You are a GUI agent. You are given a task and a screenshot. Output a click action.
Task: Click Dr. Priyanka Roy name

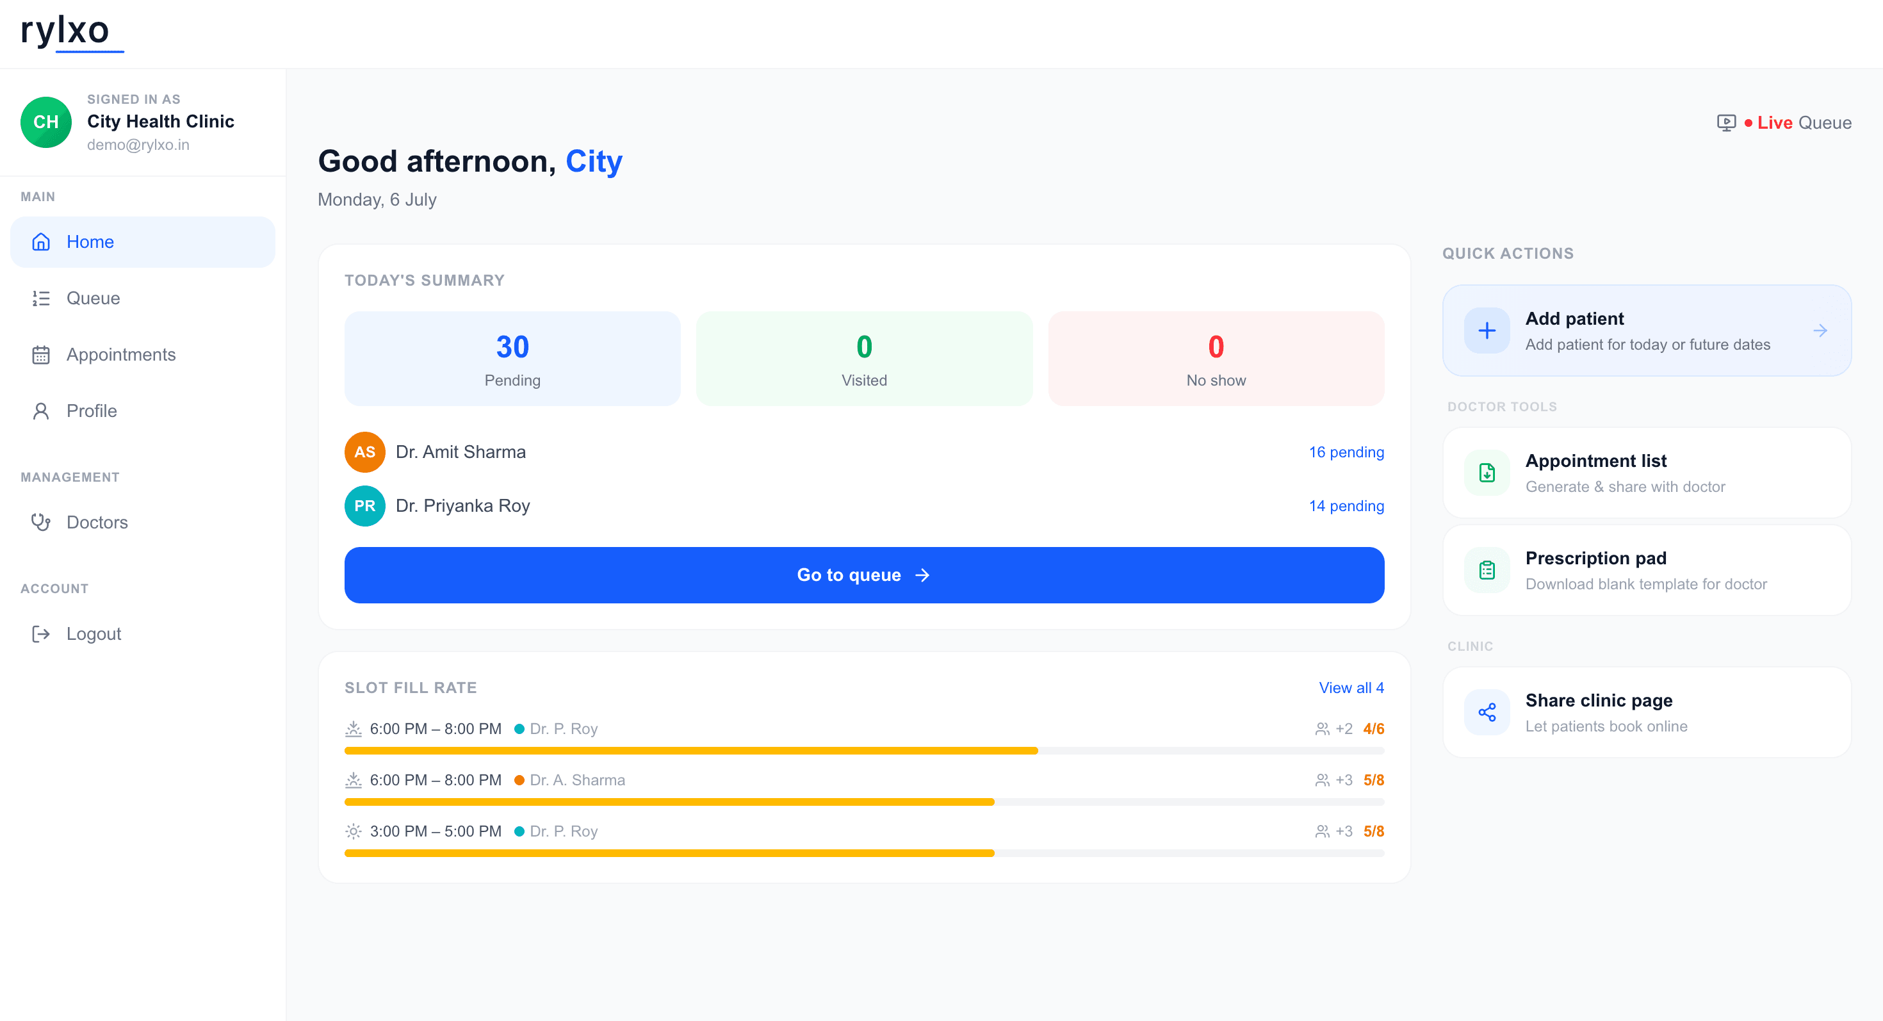coord(462,506)
